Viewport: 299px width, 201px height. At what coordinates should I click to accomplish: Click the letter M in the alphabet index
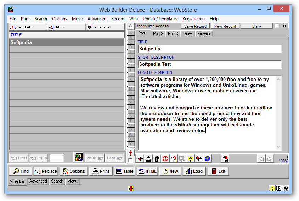(131, 88)
